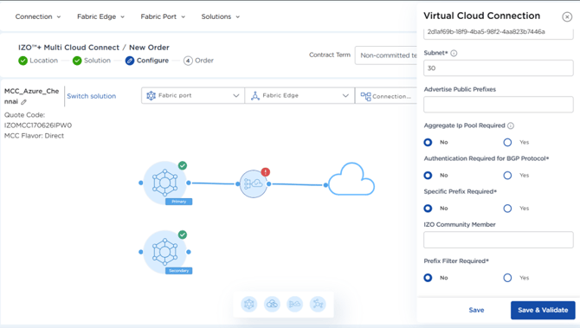The height and width of the screenshot is (328, 580).
Task: Select Yes for Prefix Filter Required
Action: pos(507,278)
